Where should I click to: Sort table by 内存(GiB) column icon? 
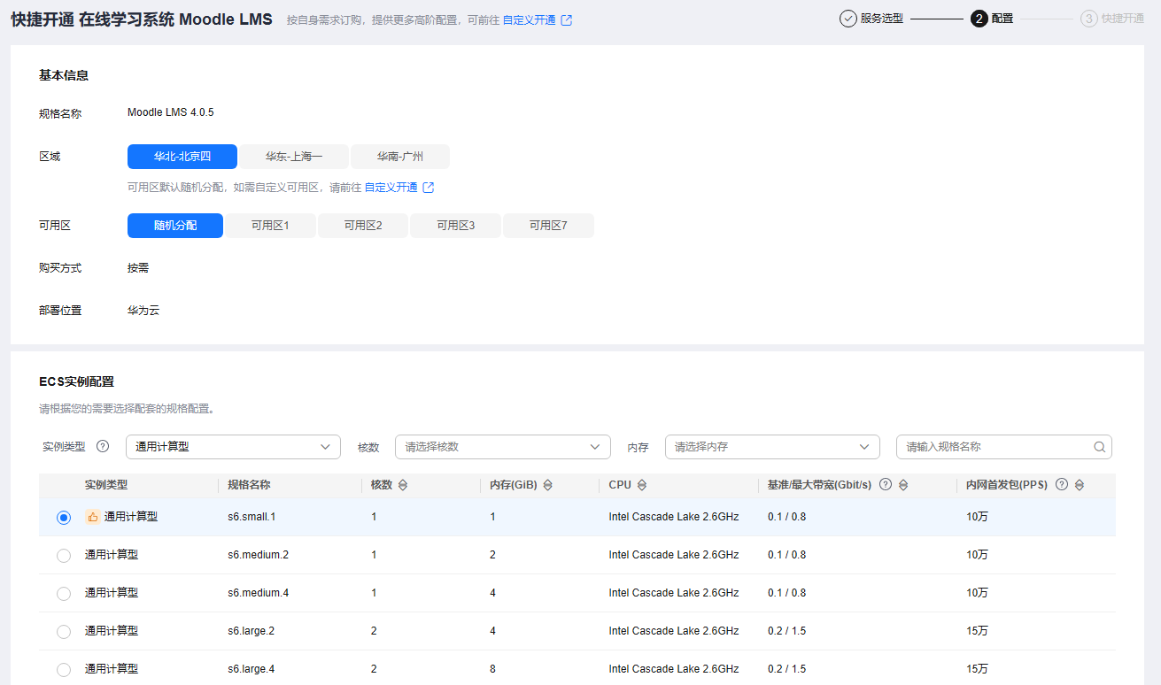pos(547,485)
